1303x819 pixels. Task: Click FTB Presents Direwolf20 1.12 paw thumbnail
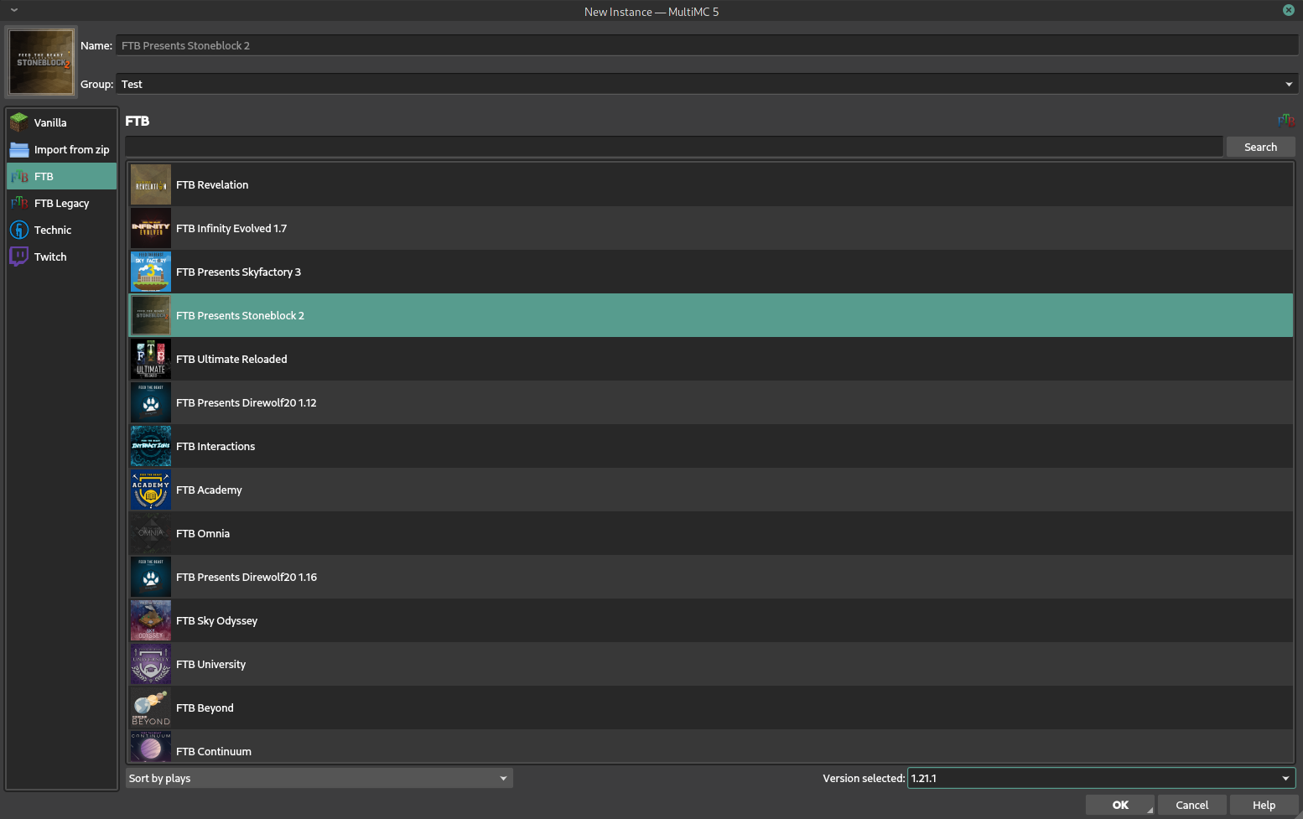pos(151,402)
